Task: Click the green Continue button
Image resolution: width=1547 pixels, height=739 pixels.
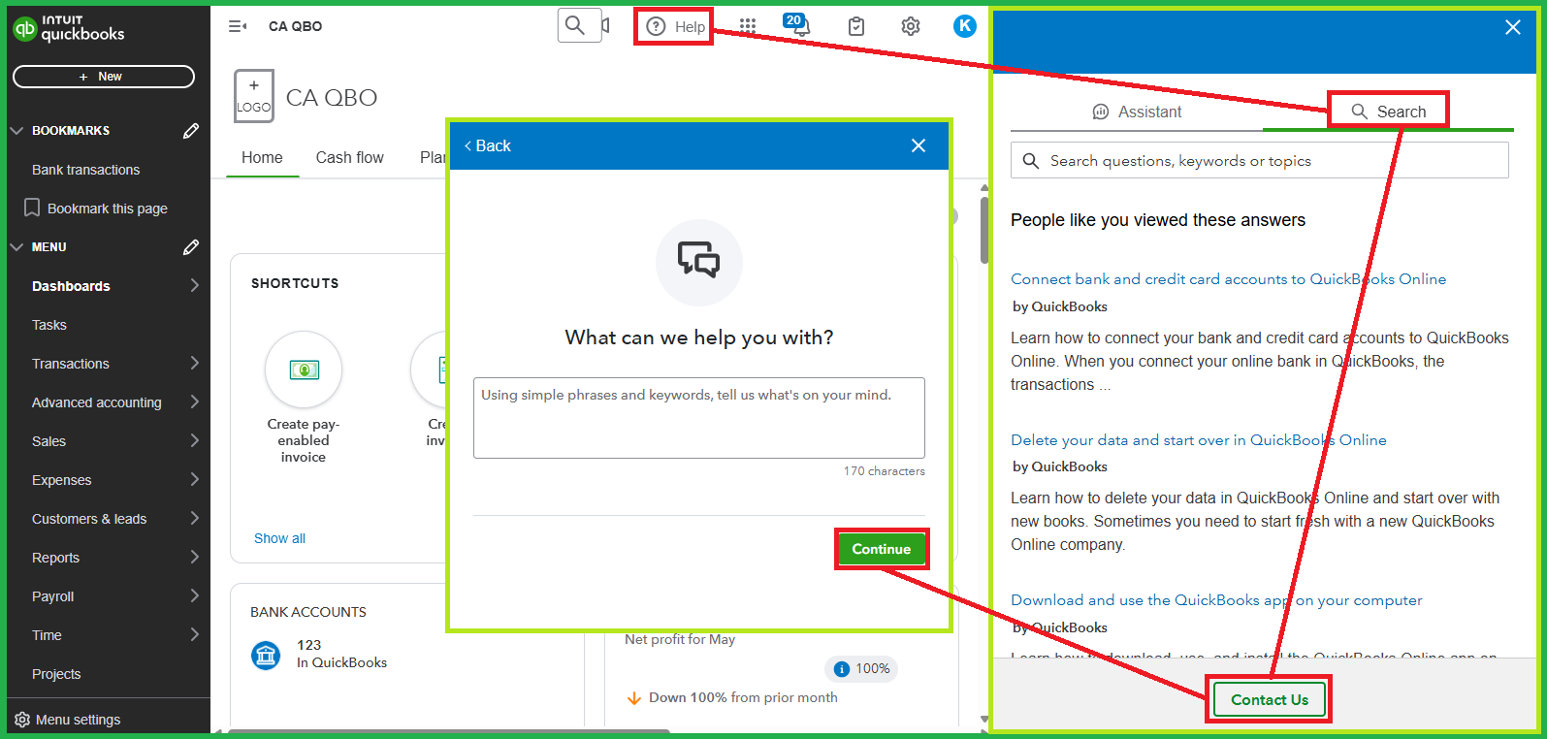Action: coord(882,549)
